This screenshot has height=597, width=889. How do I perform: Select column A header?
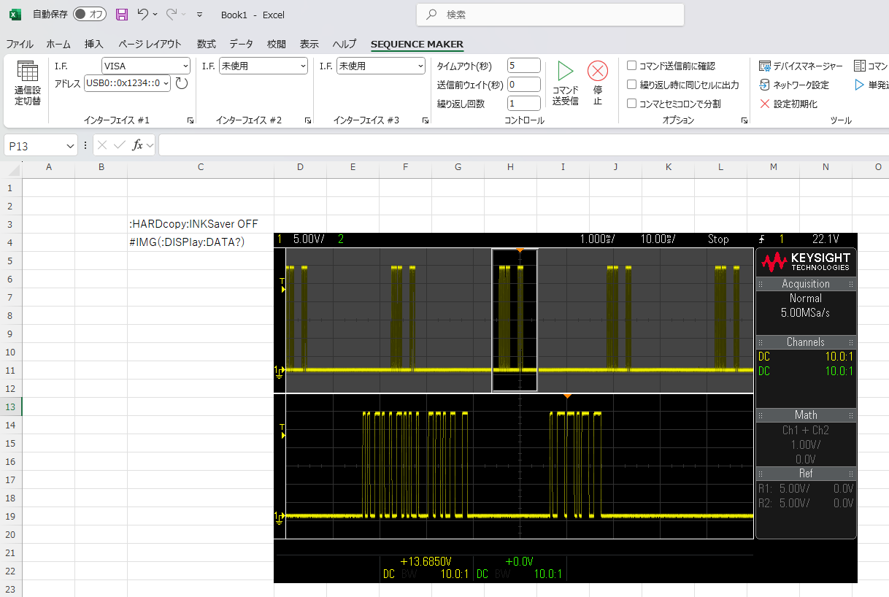(x=49, y=167)
